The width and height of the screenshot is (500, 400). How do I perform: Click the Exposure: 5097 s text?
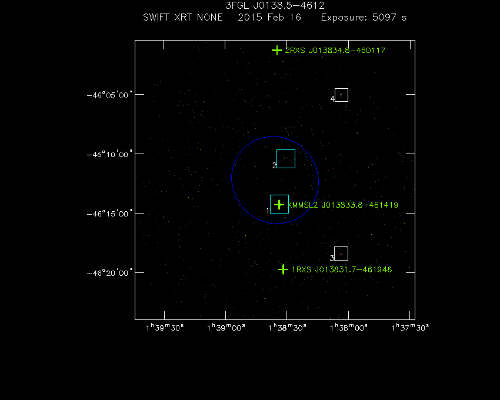click(x=364, y=18)
